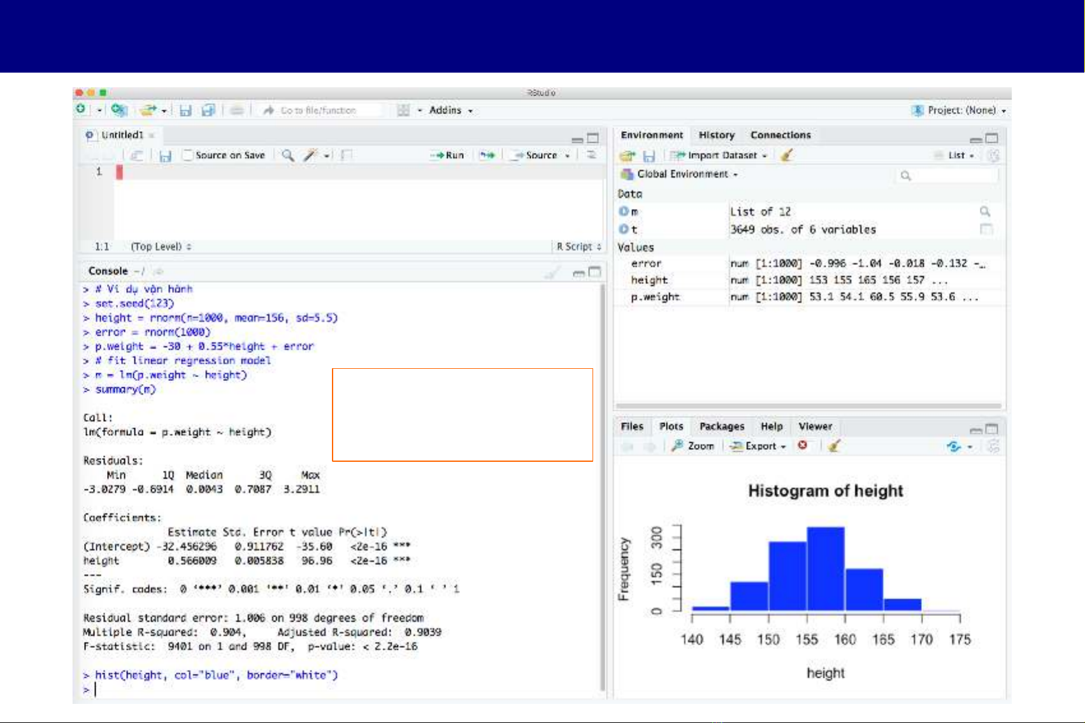Click the find magnifier icon in the editor toolbar

click(288, 155)
